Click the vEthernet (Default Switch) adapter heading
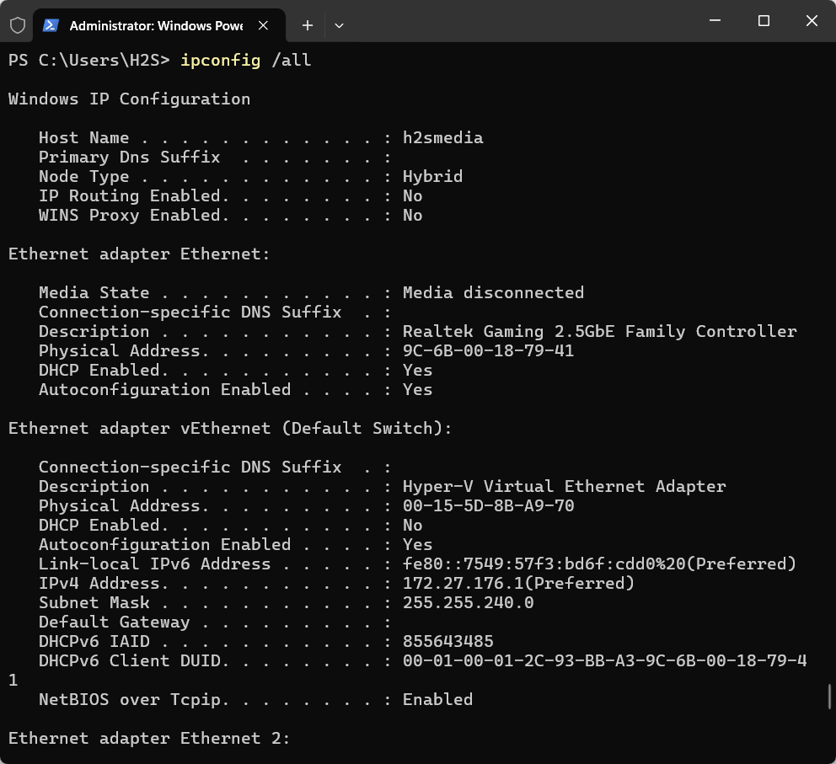 click(231, 428)
